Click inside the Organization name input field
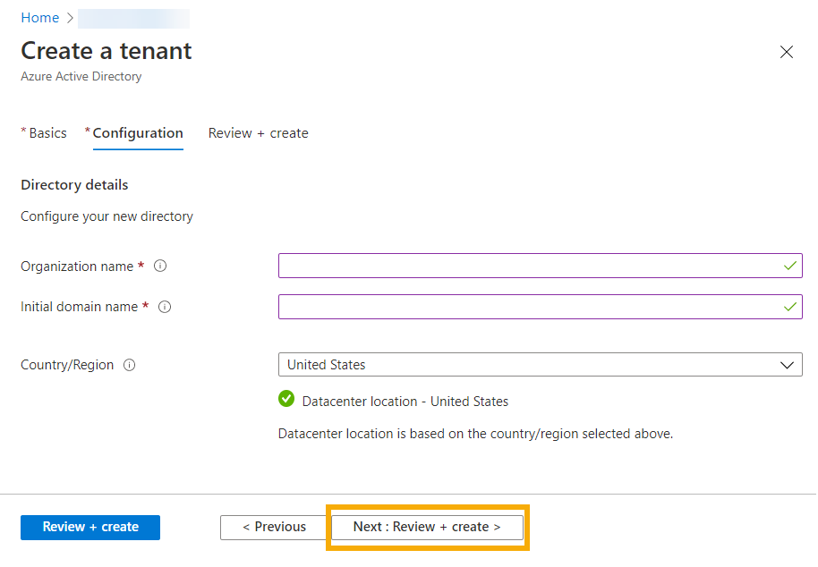 pyautogui.click(x=528, y=266)
